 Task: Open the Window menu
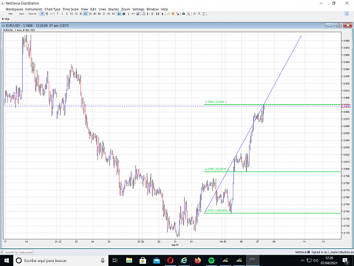coord(152,9)
